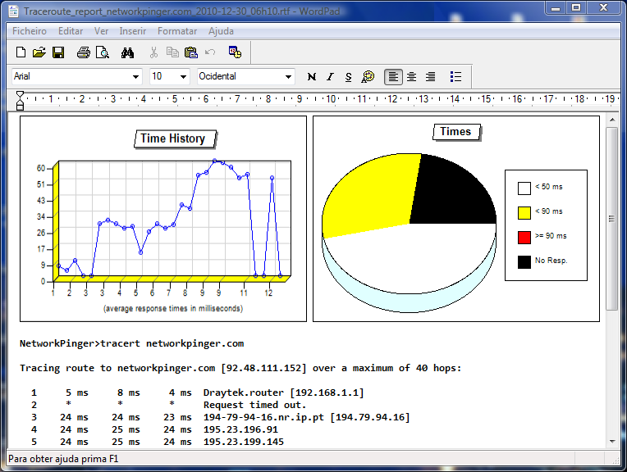Toggle underline formatting (S button)
The width and height of the screenshot is (627, 472).
(348, 77)
